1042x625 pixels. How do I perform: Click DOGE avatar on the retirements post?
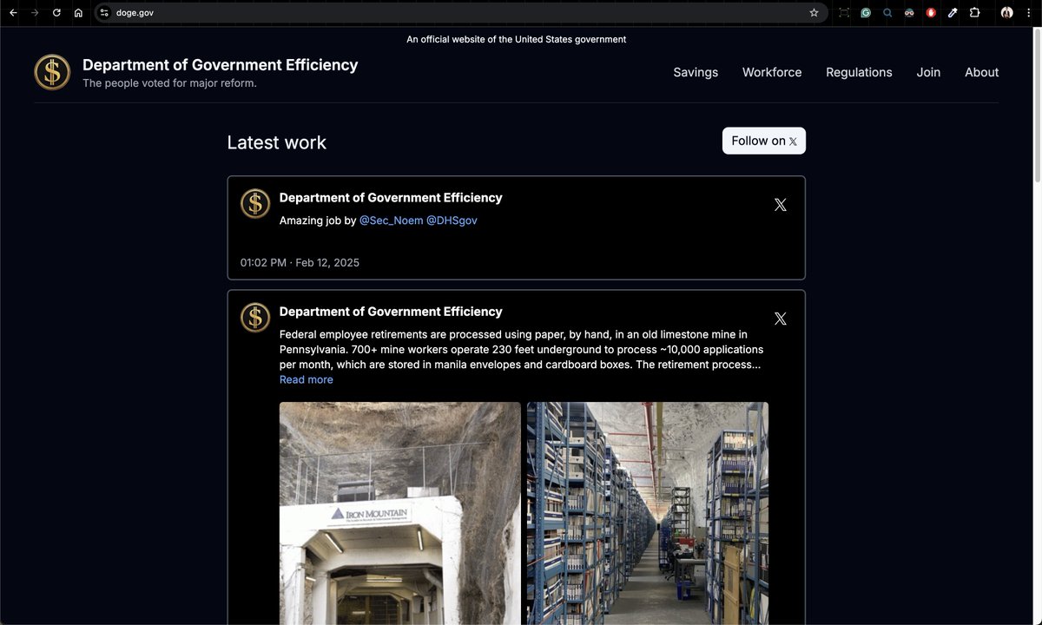(x=255, y=318)
